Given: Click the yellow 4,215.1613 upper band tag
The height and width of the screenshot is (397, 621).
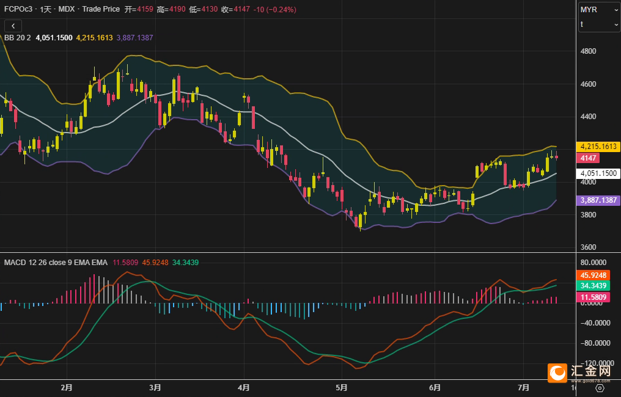Looking at the screenshot, I should (x=598, y=147).
